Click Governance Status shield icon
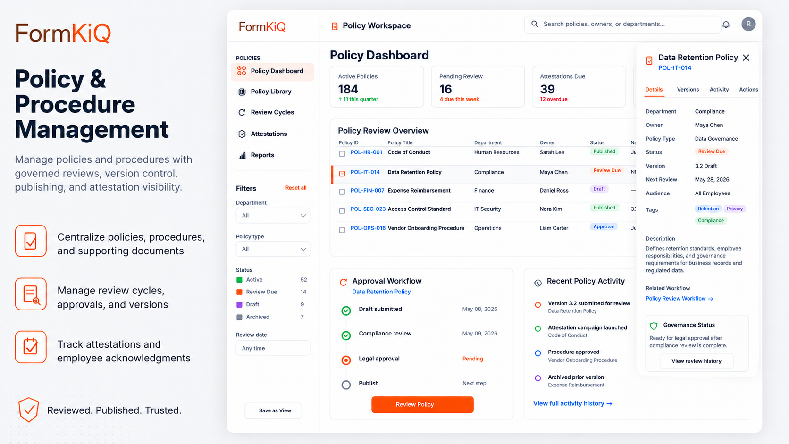 [x=654, y=326]
